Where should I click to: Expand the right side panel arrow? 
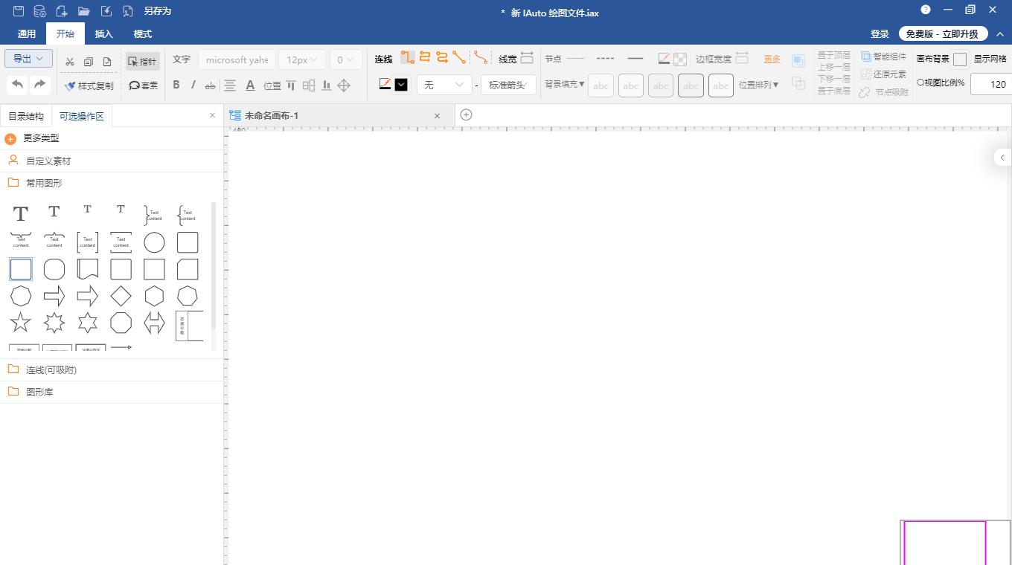click(1002, 157)
